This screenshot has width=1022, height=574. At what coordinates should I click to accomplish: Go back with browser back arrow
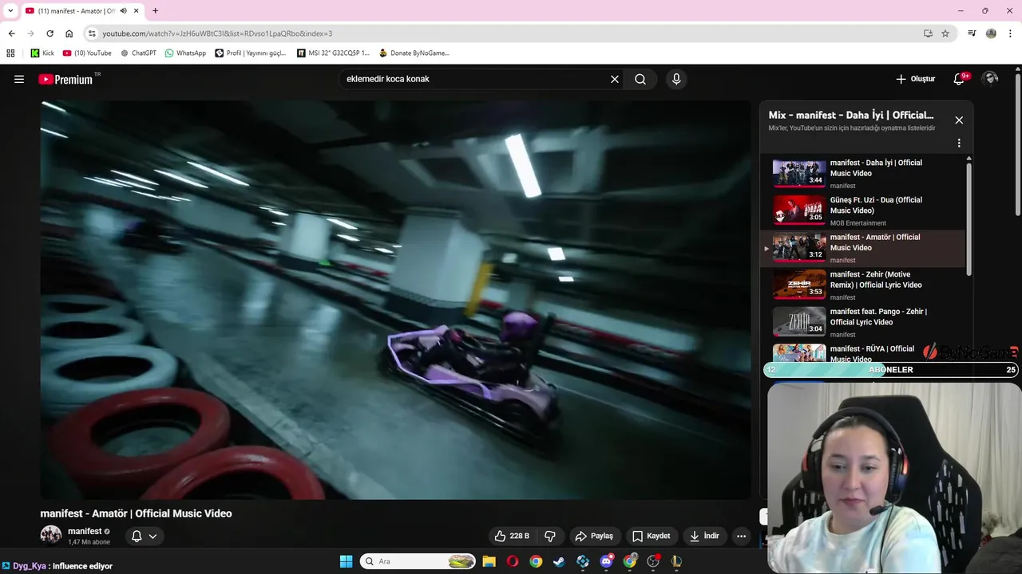click(11, 33)
